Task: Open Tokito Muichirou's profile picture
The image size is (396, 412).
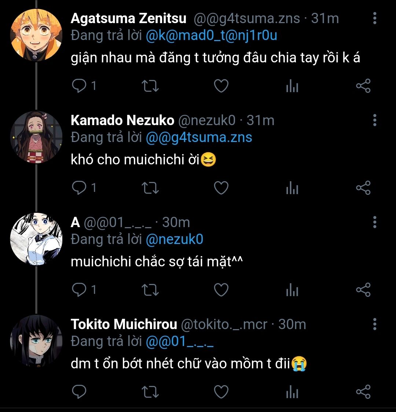Action: coord(36,340)
